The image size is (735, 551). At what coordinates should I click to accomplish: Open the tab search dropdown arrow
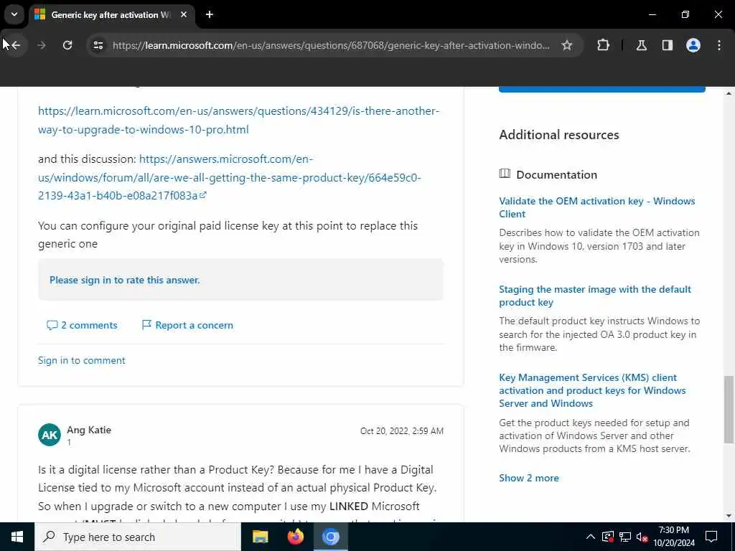(x=14, y=14)
